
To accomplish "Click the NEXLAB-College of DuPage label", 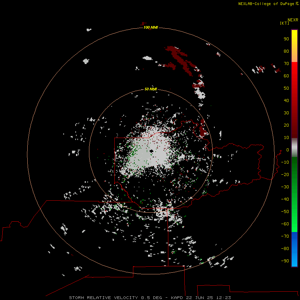I will (x=268, y=4).
